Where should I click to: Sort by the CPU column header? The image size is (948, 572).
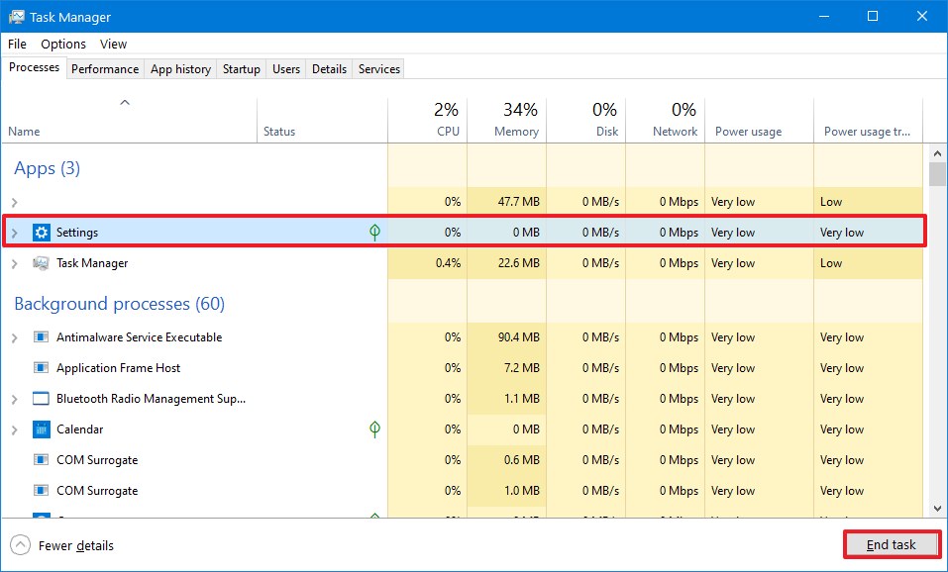coord(428,120)
